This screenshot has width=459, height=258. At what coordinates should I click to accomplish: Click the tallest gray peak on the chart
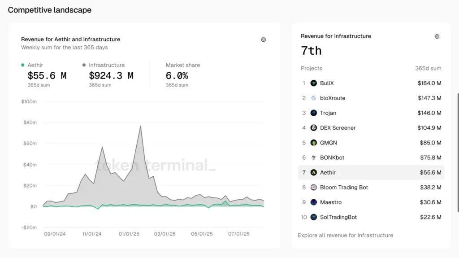pyautogui.click(x=140, y=127)
